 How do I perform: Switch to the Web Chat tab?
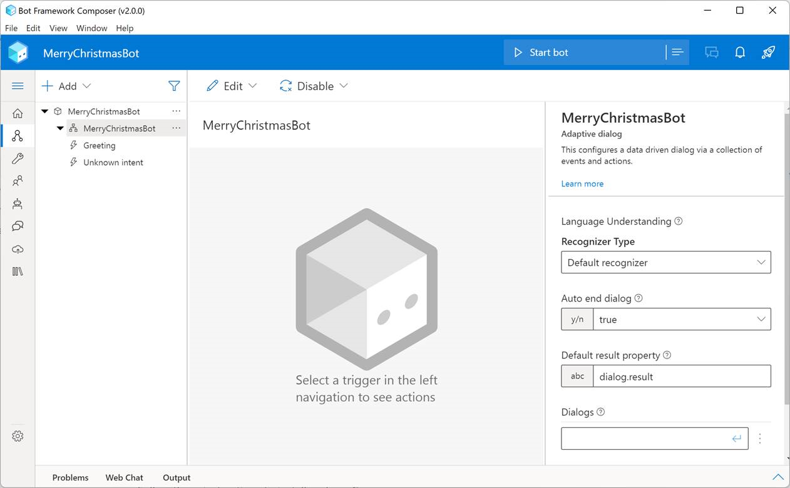124,477
